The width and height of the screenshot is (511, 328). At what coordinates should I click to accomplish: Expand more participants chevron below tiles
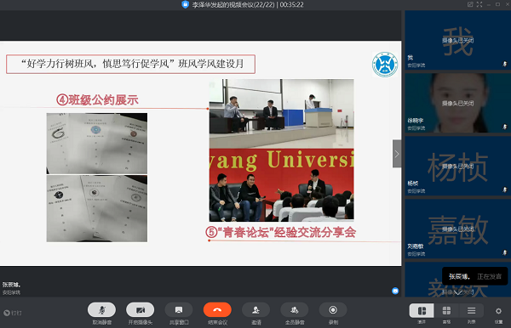(x=457, y=292)
